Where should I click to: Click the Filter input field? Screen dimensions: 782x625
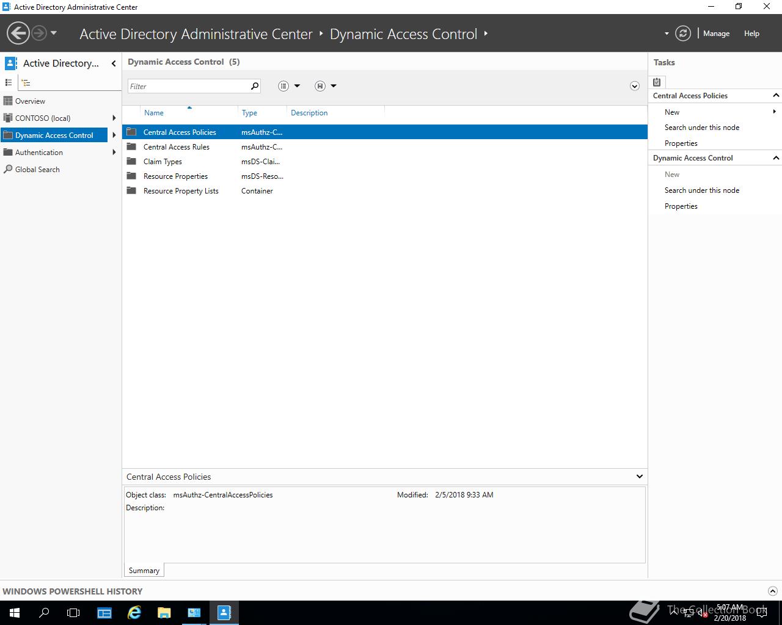click(x=188, y=86)
